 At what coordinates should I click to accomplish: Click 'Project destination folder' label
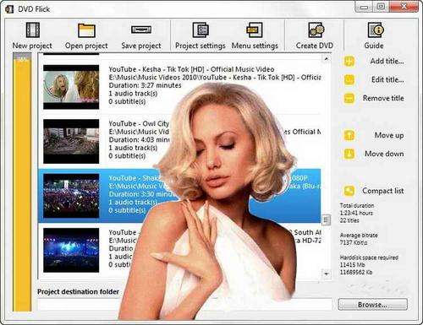(x=78, y=292)
